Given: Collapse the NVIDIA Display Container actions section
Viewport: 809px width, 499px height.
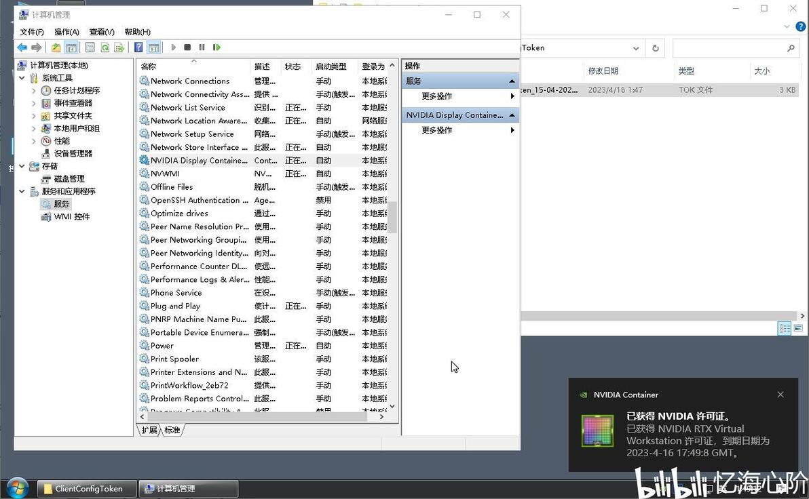Looking at the screenshot, I should [512, 115].
